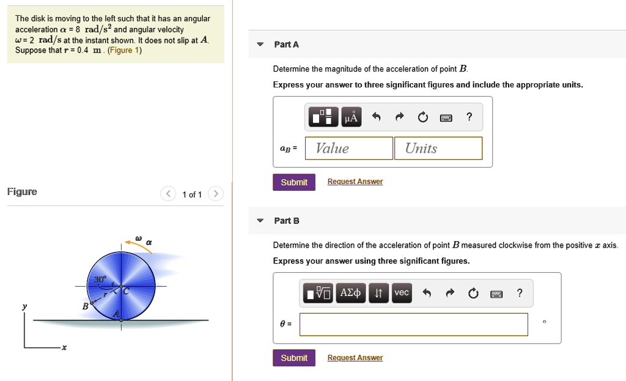Submit the Part B answer

click(x=293, y=358)
